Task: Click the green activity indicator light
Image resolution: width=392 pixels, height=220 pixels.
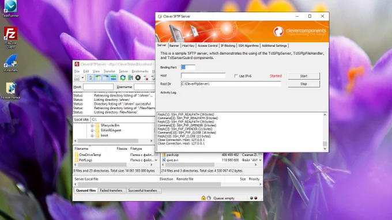Action: coord(251,198)
